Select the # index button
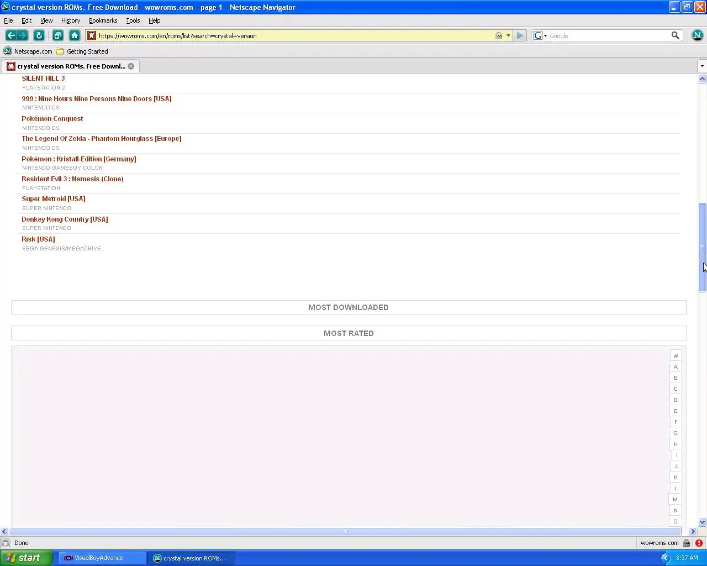 click(676, 355)
